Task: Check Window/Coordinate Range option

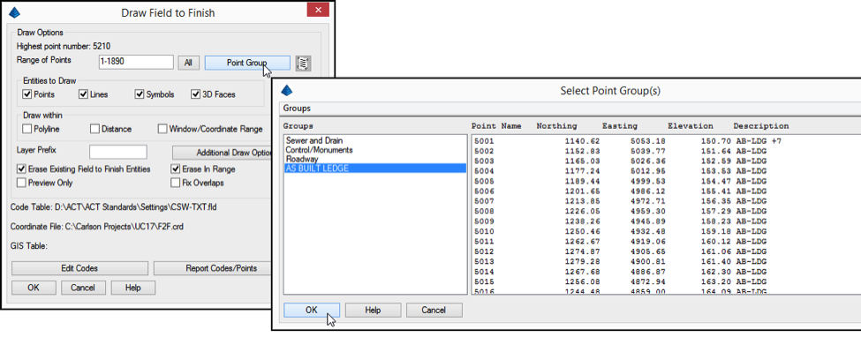Action: point(162,129)
